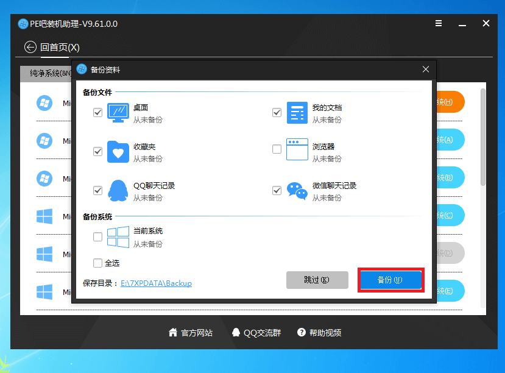Viewport: 505px width, 373px height.
Task: Tick the 全选 select-all checkbox
Action: click(x=97, y=263)
